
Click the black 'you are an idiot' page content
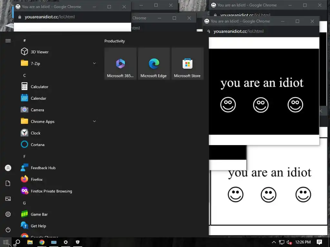tap(264, 92)
